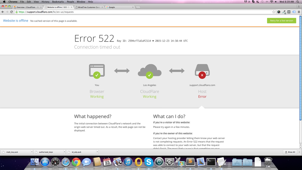Image resolution: width=302 pixels, height=170 pixels.
Task: Click the Adobe 16 menu bar icon
Action: pos(247,2)
